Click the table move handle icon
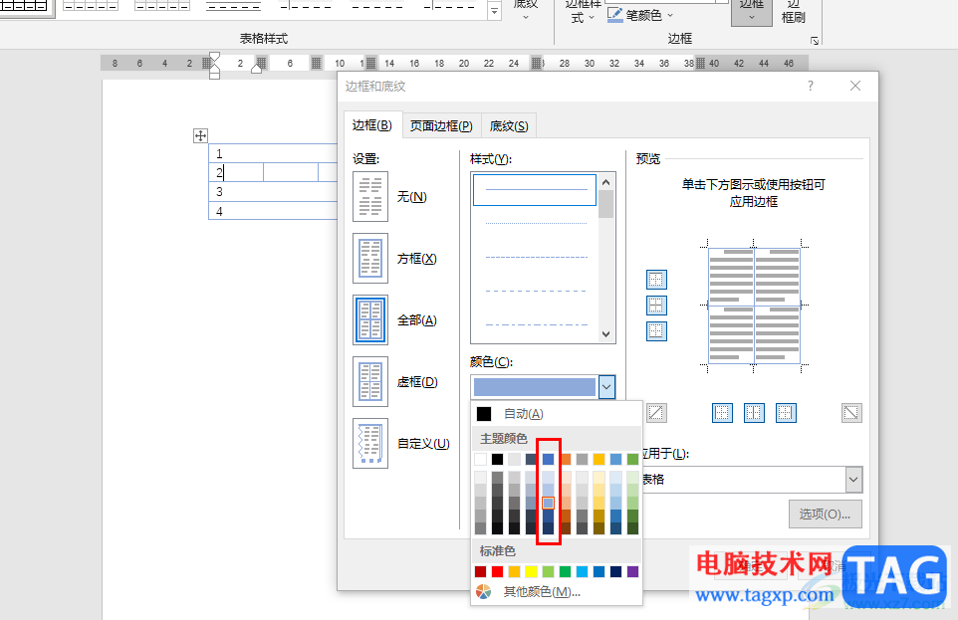This screenshot has width=958, height=620. point(200,136)
